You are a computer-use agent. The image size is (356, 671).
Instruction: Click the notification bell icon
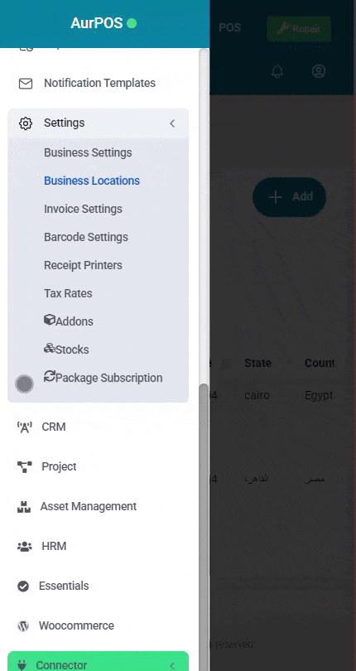pos(277,71)
